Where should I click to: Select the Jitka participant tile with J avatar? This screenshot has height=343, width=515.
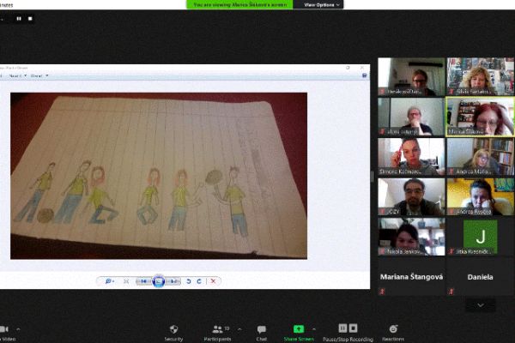[x=480, y=237]
